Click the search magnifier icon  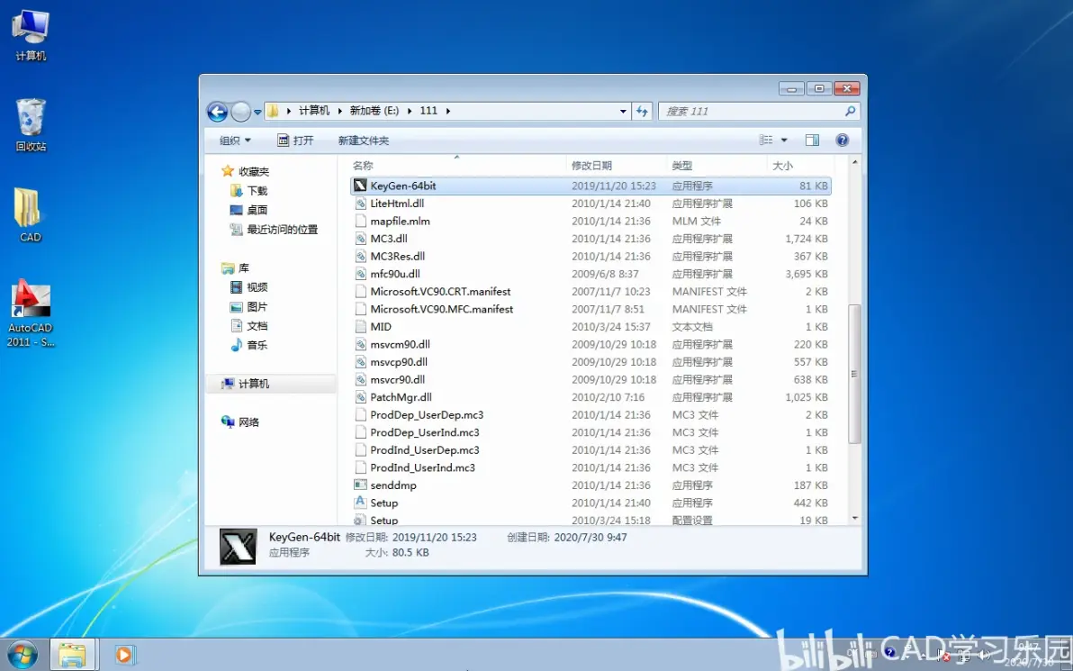850,111
